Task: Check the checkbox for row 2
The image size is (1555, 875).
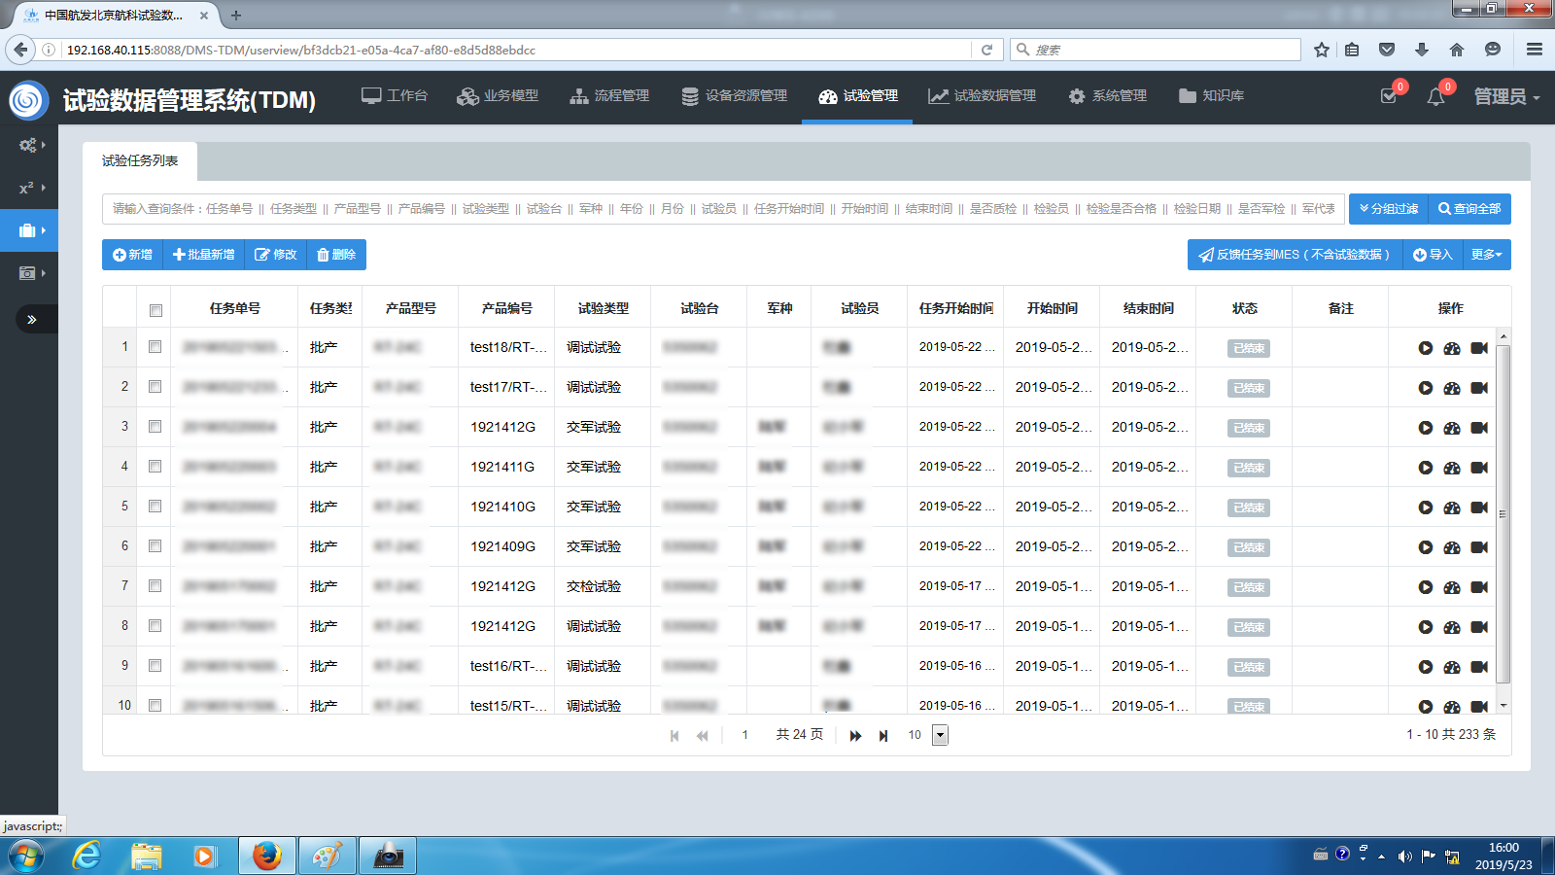Action: tap(155, 386)
